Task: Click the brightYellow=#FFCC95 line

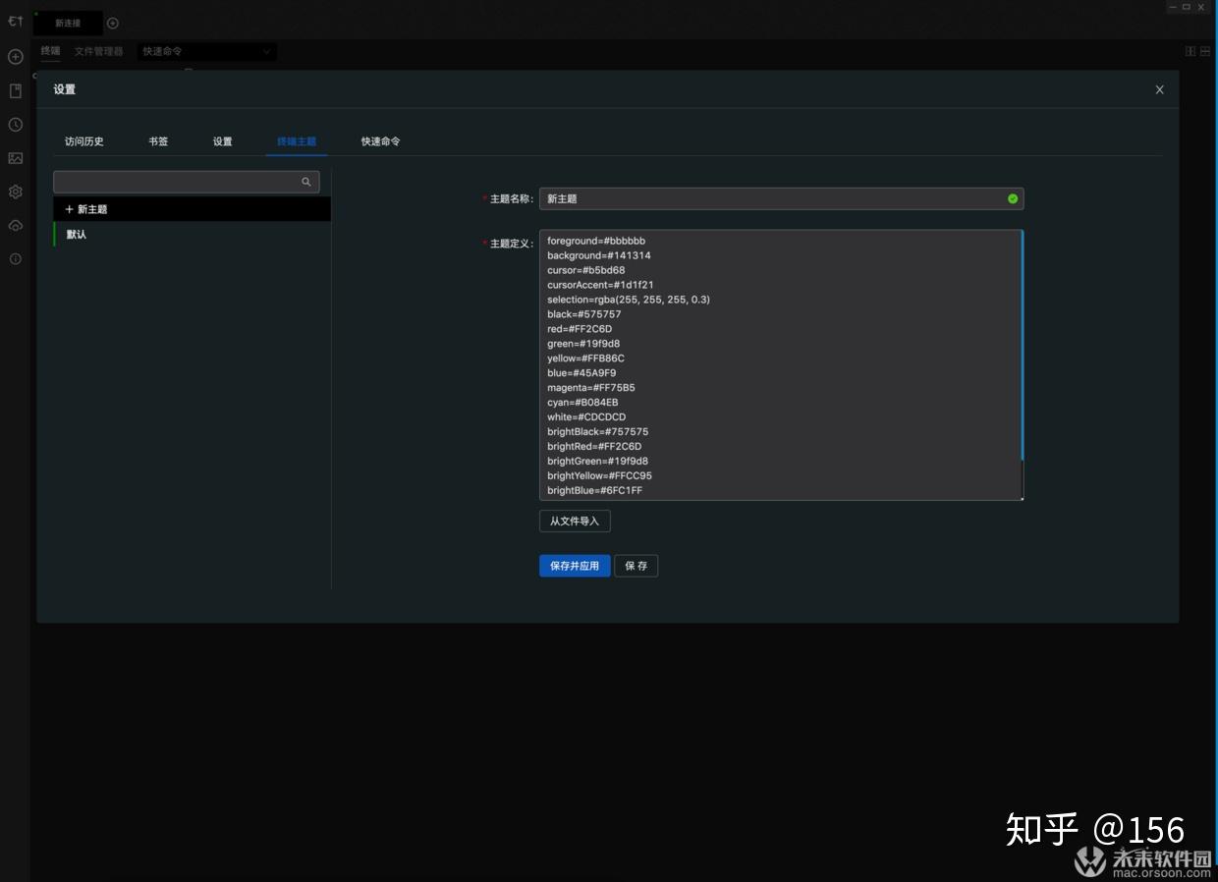Action: coord(599,476)
